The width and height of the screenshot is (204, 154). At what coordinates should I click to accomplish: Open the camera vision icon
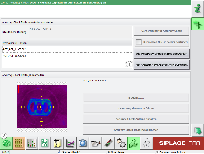tap(83, 143)
